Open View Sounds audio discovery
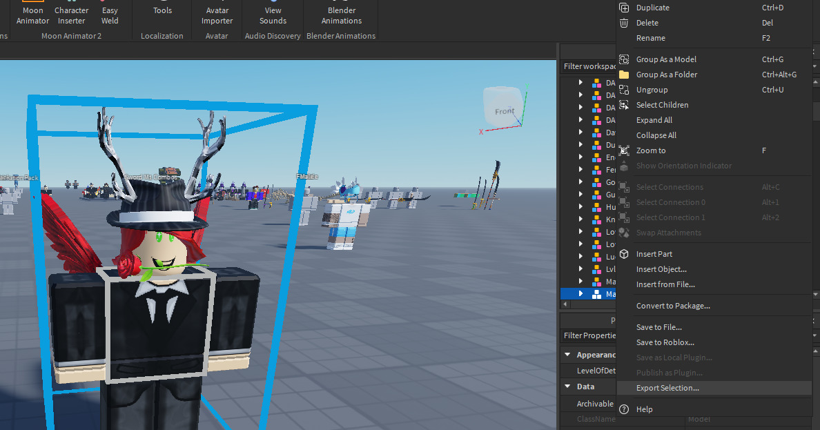 tap(273, 14)
